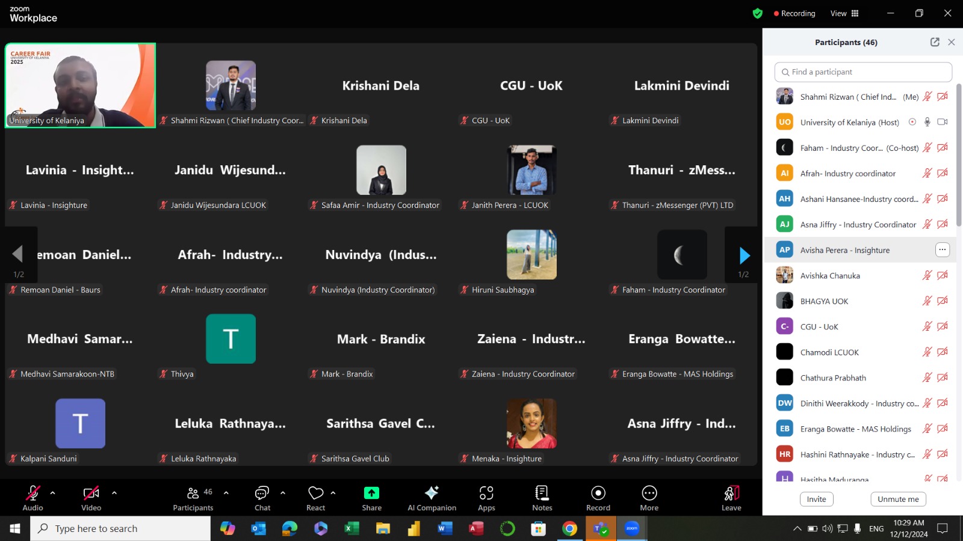Click the Recording indicator
963x541 pixels.
point(794,13)
